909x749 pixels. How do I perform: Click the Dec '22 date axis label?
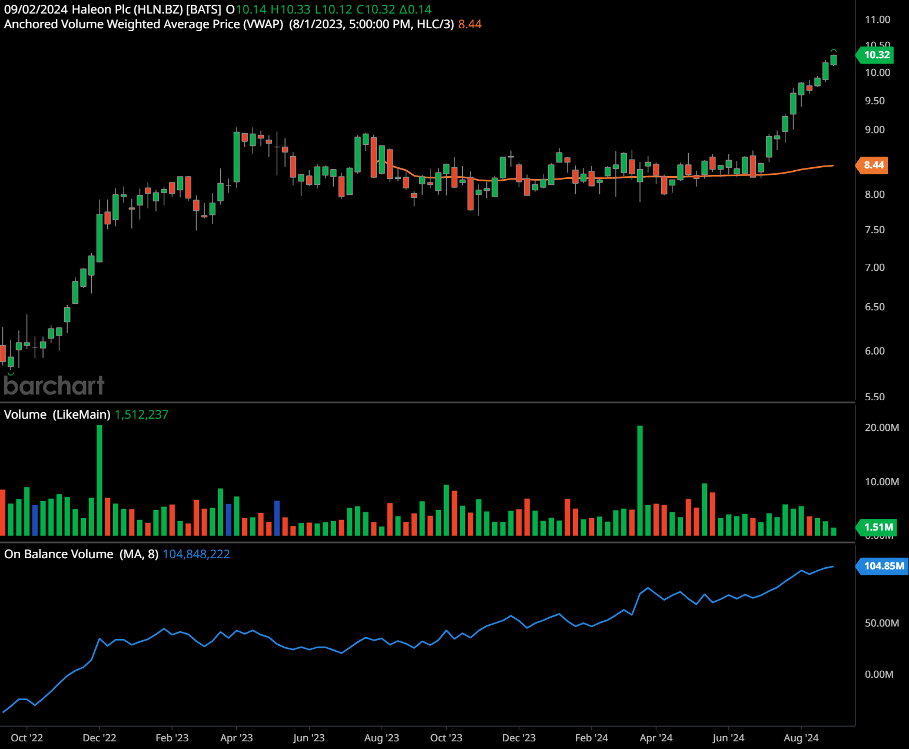[99, 738]
